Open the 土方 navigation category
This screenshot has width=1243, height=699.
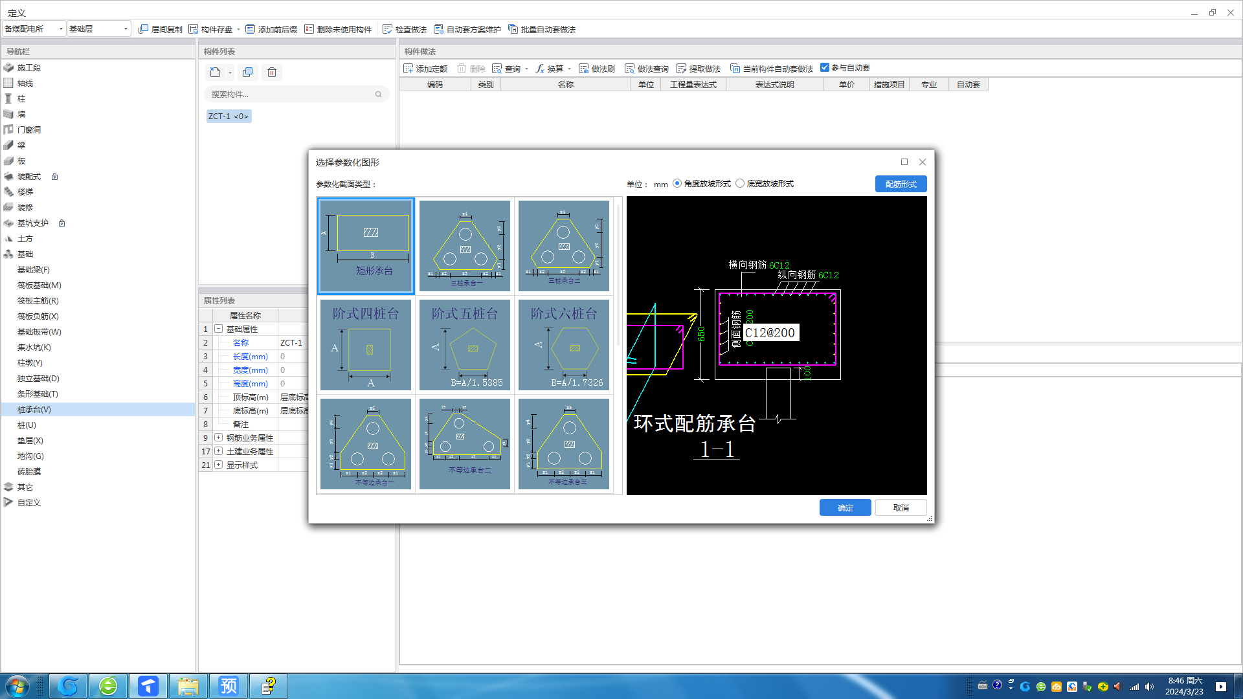pyautogui.click(x=25, y=239)
